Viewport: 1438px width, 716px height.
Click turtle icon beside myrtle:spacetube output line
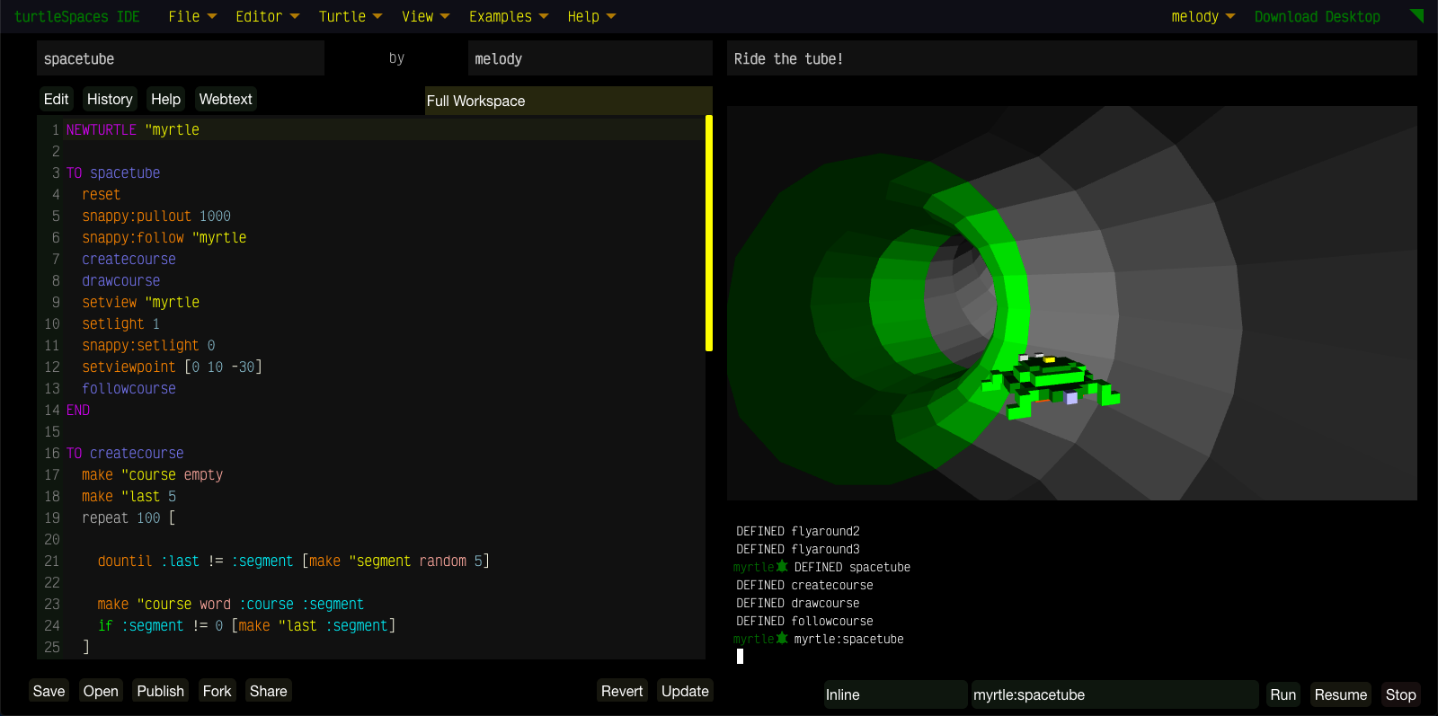pos(782,638)
